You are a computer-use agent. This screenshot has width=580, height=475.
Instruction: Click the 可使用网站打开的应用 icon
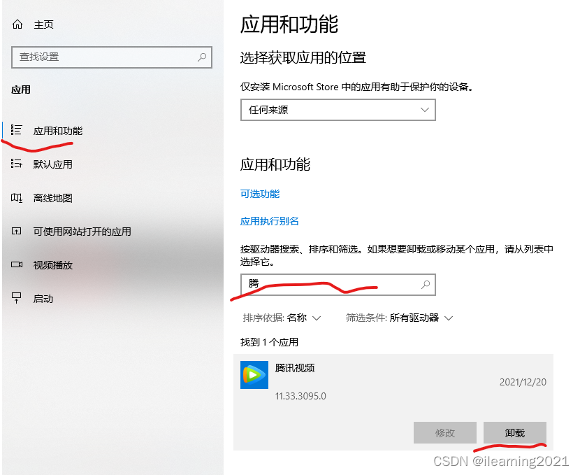pos(16,231)
